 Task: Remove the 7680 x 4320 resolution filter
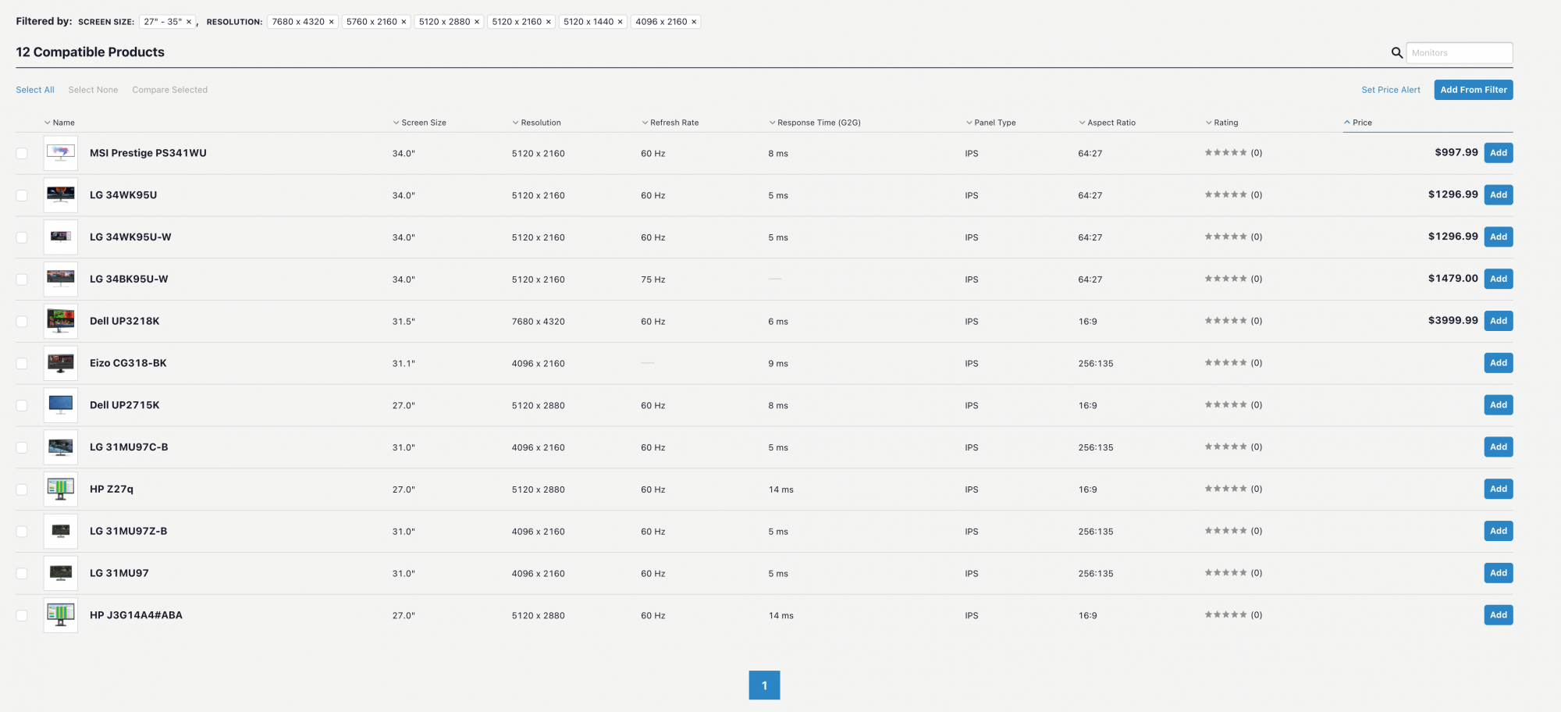coord(332,22)
